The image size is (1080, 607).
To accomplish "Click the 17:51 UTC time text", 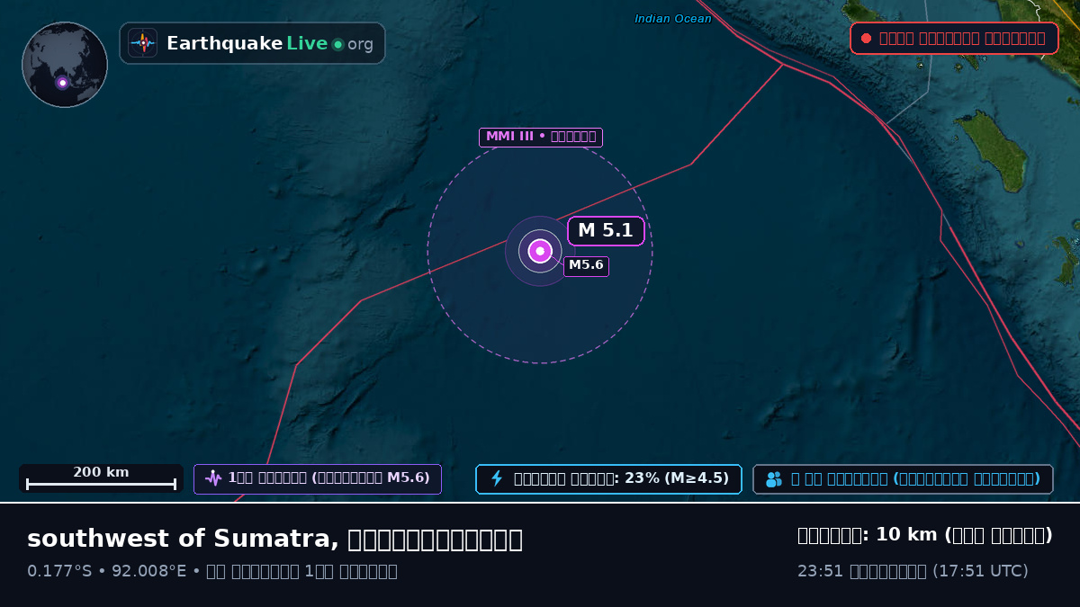I will (x=980, y=571).
